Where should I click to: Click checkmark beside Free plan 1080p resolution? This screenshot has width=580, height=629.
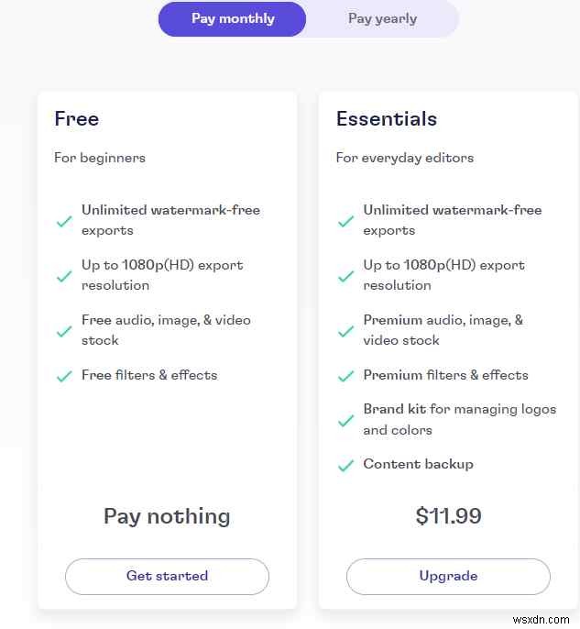pos(64,276)
